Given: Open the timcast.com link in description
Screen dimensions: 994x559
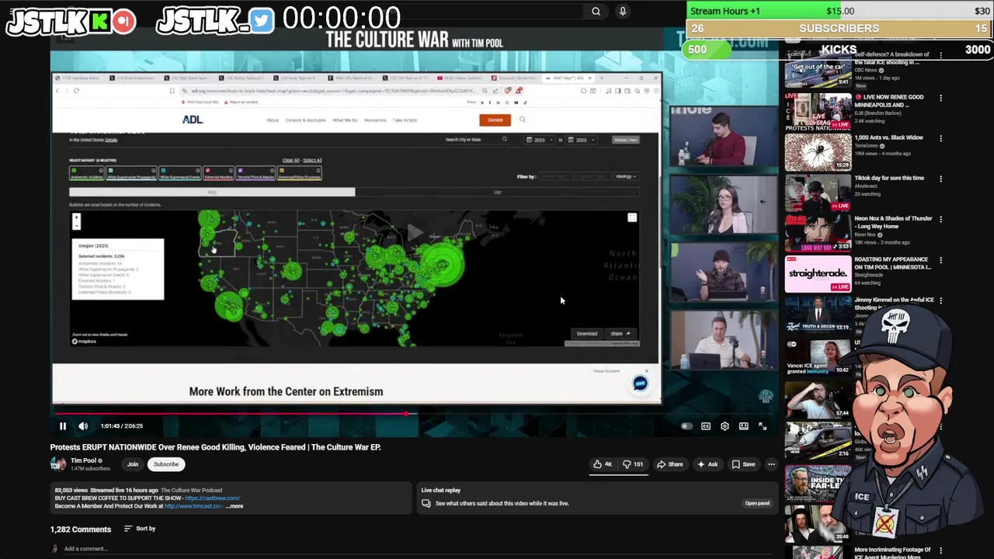Looking at the screenshot, I should 193,506.
